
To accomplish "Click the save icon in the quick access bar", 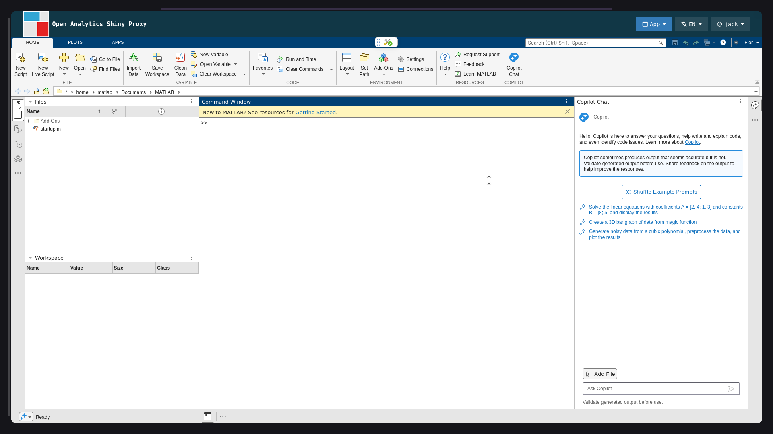I will click(675, 43).
